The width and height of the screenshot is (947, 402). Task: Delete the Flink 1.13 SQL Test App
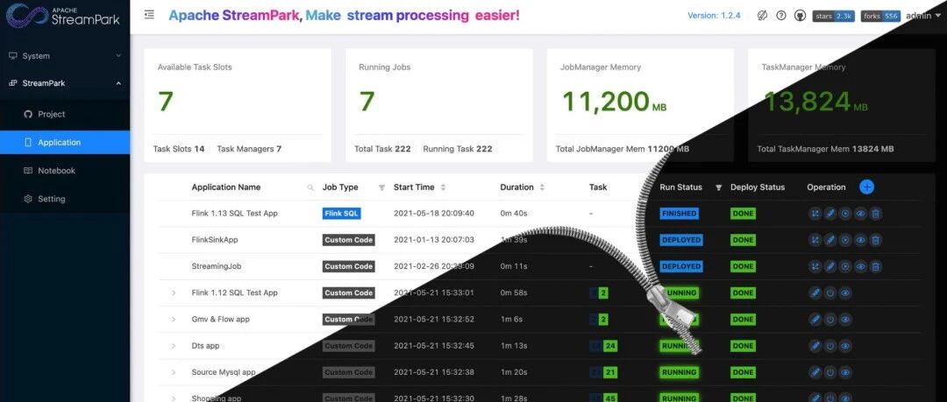pos(876,214)
